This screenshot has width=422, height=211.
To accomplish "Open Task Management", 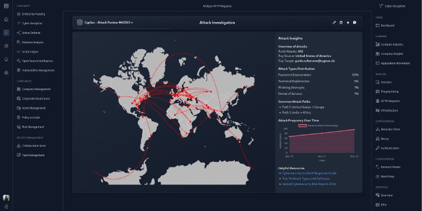I will [31, 155].
